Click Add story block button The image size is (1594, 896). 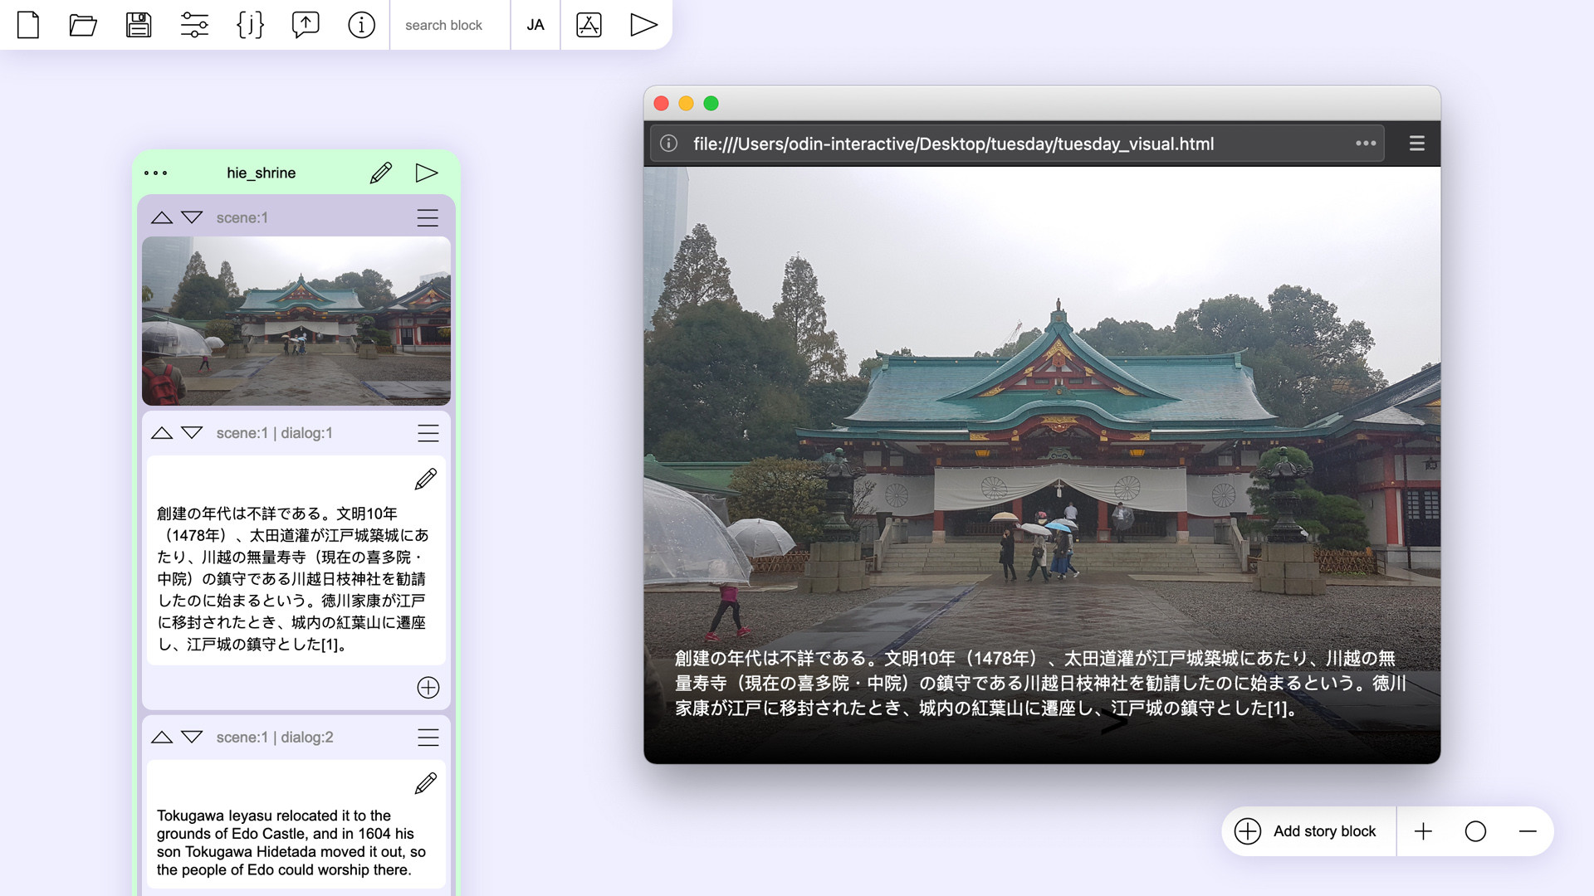(x=1308, y=831)
